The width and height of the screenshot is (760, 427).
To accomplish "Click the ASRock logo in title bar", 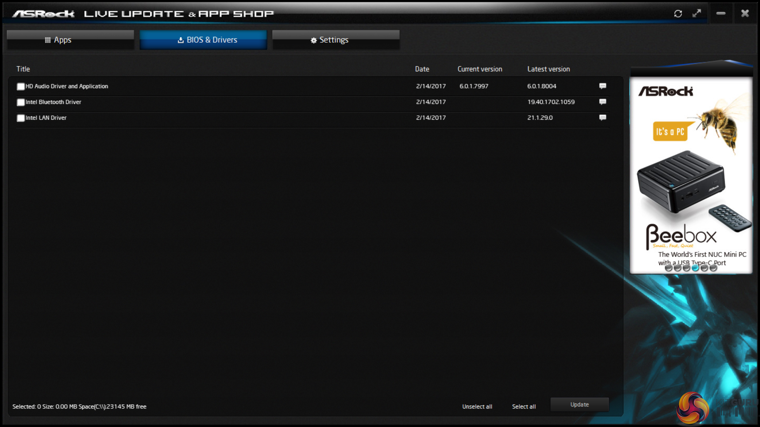I will [x=43, y=14].
